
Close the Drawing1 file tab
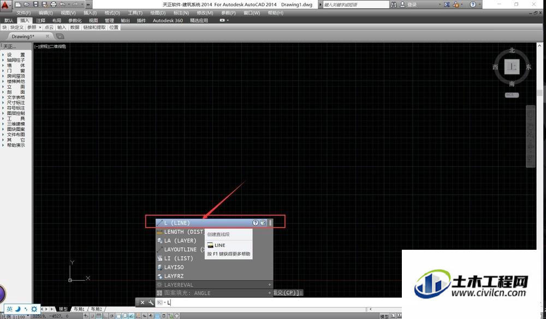(x=48, y=36)
